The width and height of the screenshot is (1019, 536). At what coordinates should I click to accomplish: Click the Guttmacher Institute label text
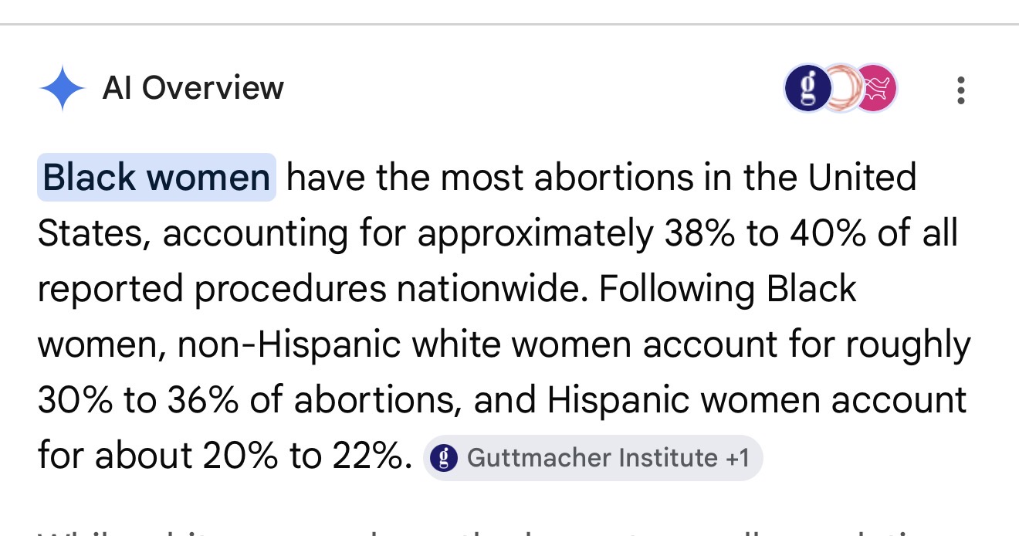pyautogui.click(x=592, y=458)
